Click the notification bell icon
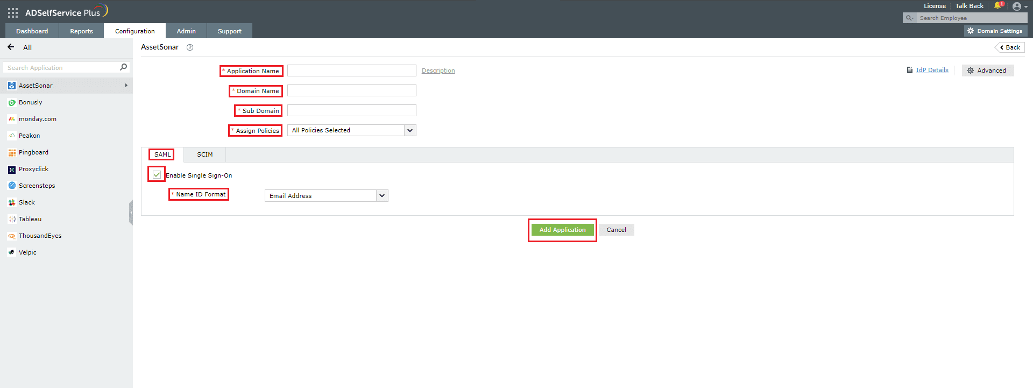This screenshot has width=1033, height=388. [998, 6]
